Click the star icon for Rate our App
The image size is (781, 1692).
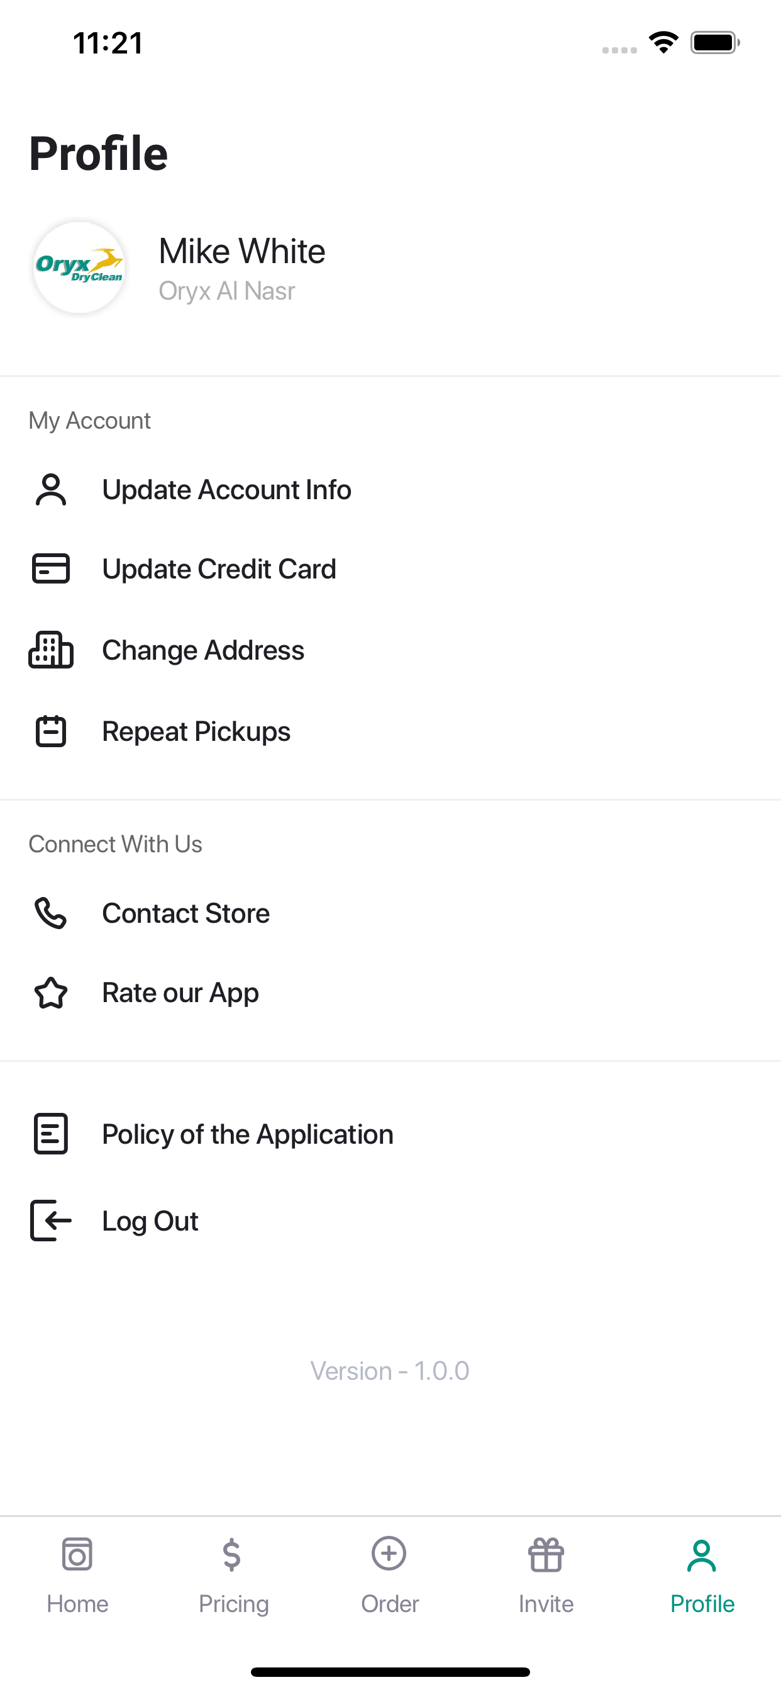click(x=51, y=993)
